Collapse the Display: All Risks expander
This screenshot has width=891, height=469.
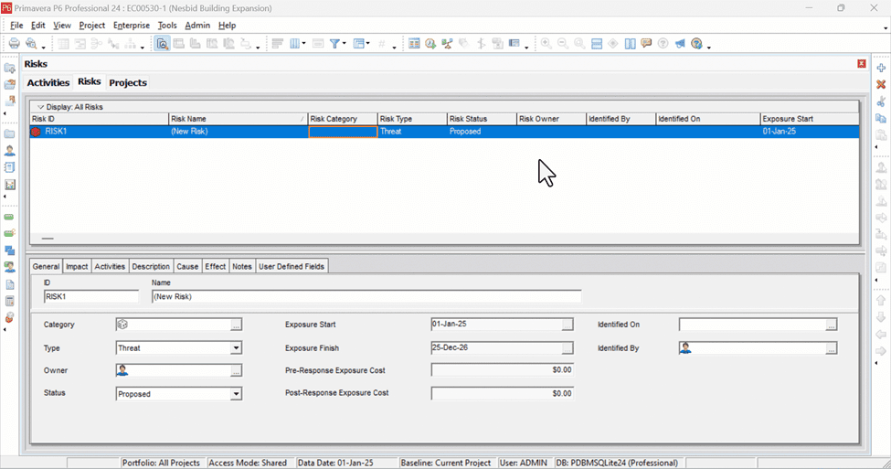(40, 107)
